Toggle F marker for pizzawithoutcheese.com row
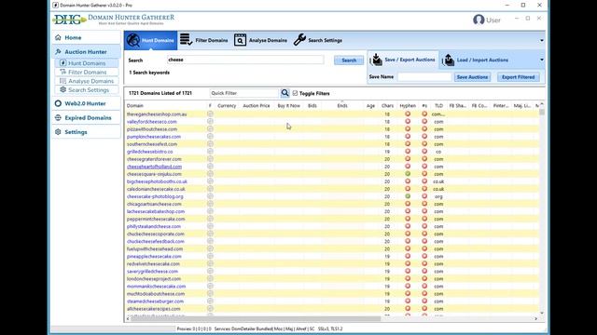 click(x=210, y=129)
